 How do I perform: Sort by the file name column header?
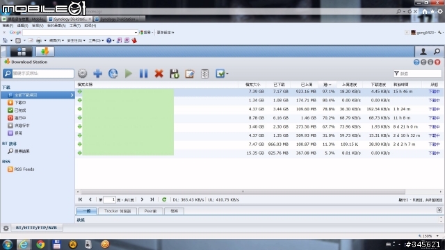point(156,85)
